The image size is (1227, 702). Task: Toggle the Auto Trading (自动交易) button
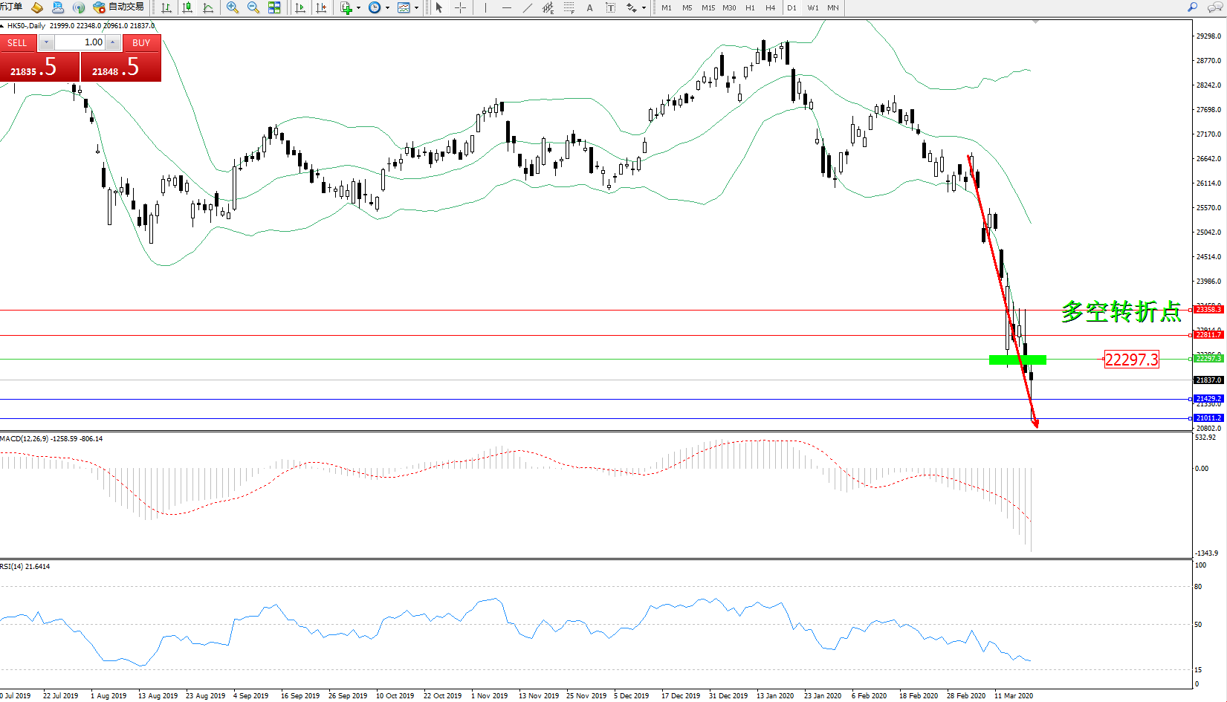pos(119,7)
